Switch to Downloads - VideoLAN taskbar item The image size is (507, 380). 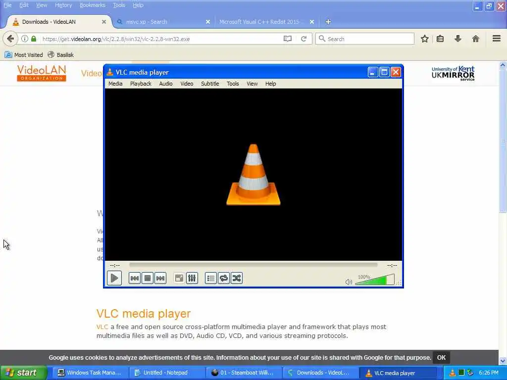point(320,373)
